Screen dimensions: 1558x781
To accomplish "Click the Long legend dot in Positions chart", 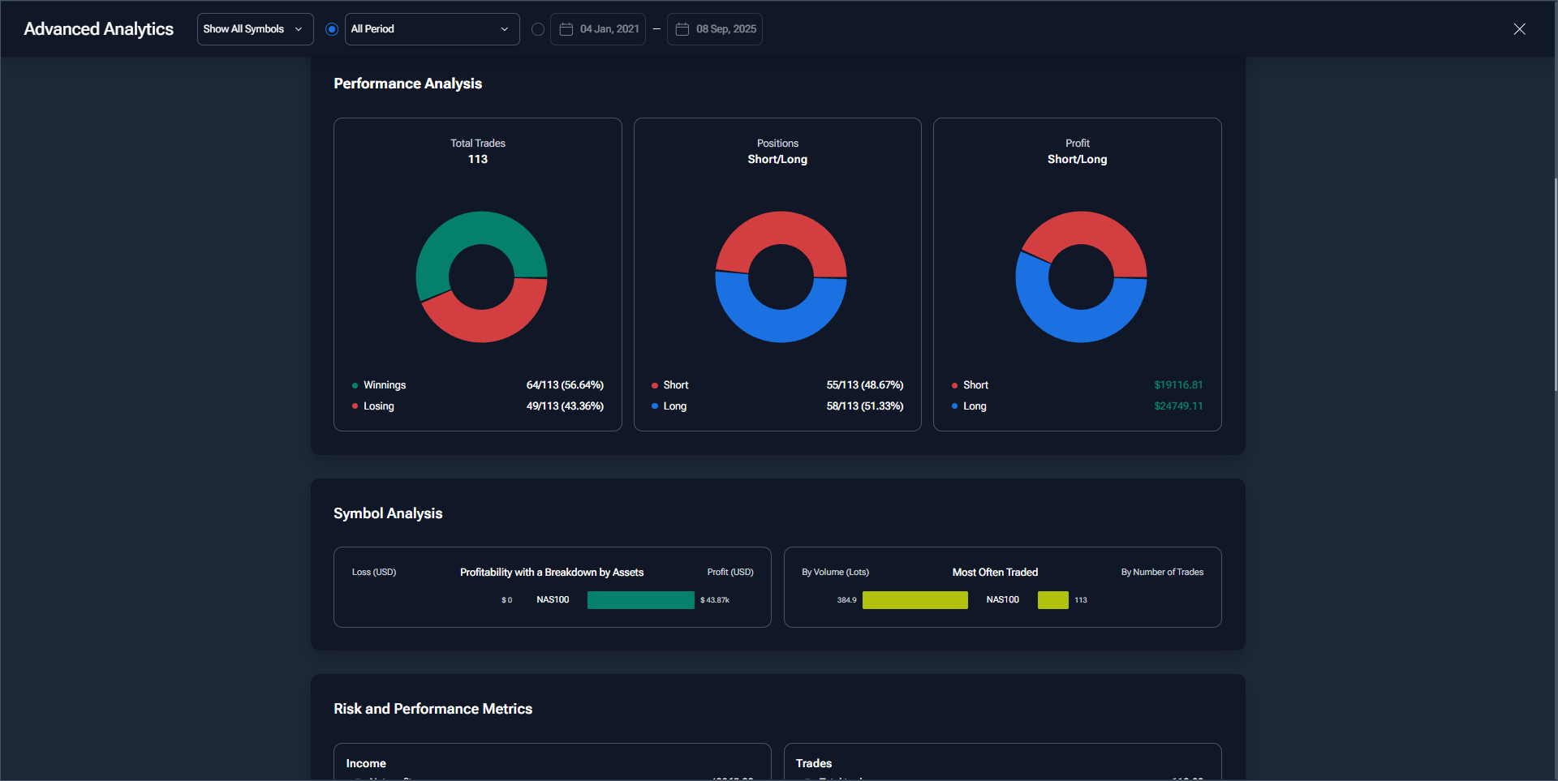I will [x=655, y=406].
